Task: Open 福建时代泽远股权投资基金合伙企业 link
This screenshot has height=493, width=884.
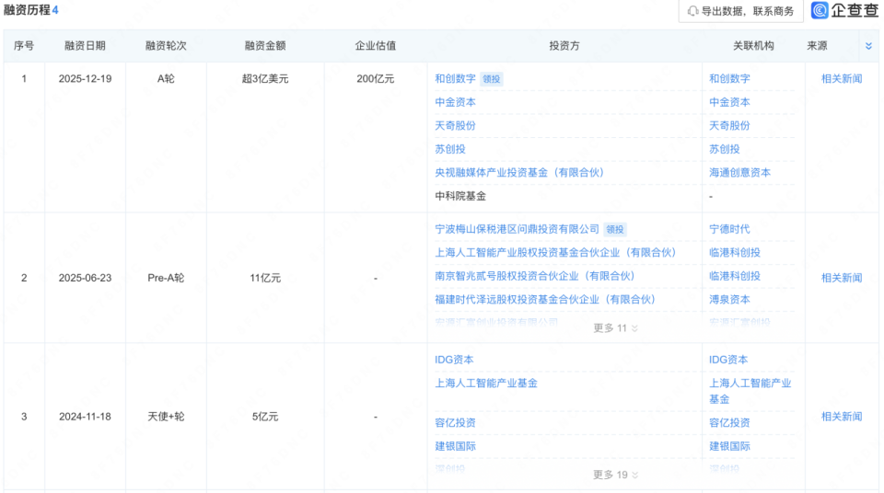Action: [x=545, y=300]
